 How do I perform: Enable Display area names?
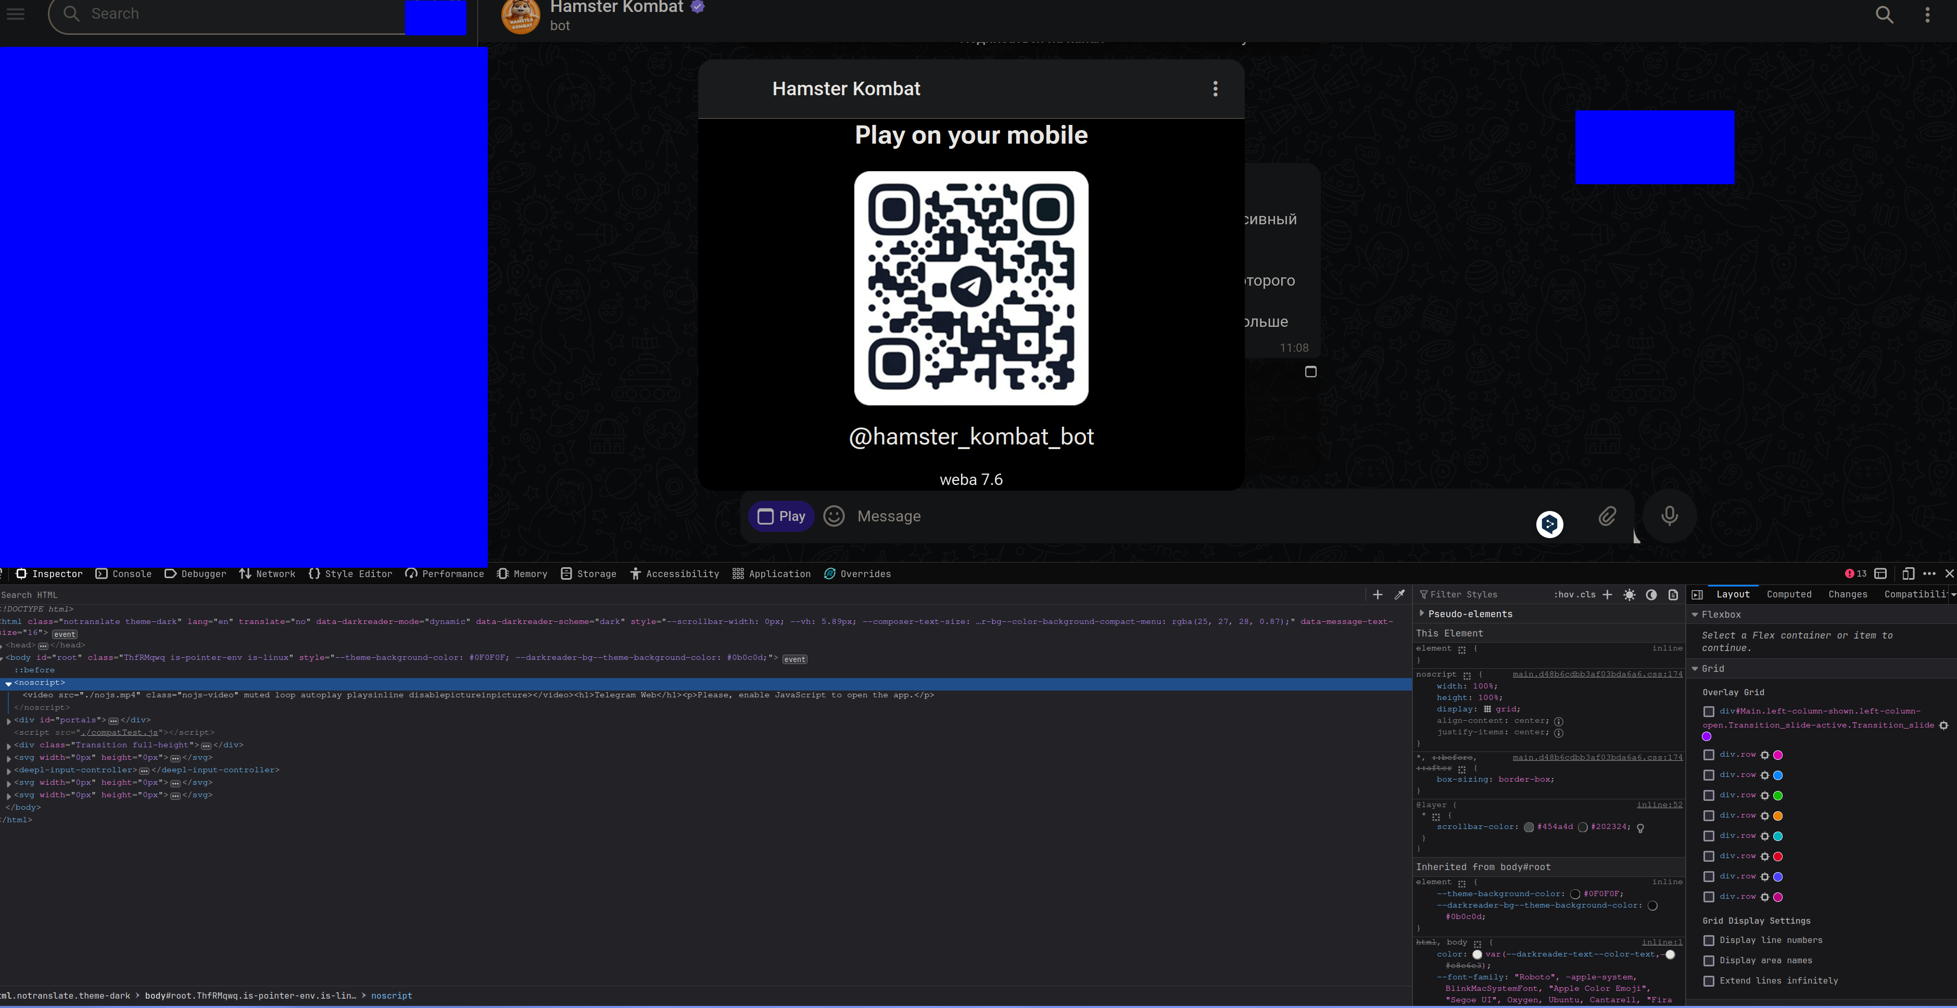[x=1709, y=961]
